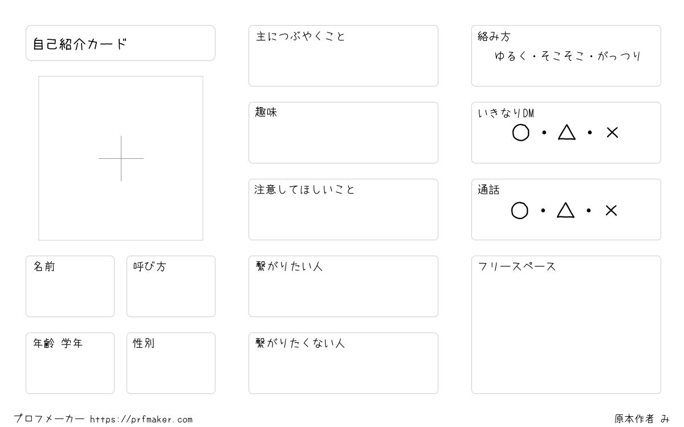Image resolution: width=684 pixels, height=427 pixels.
Task: Choose the triangle under 通話
Action: [x=565, y=210]
